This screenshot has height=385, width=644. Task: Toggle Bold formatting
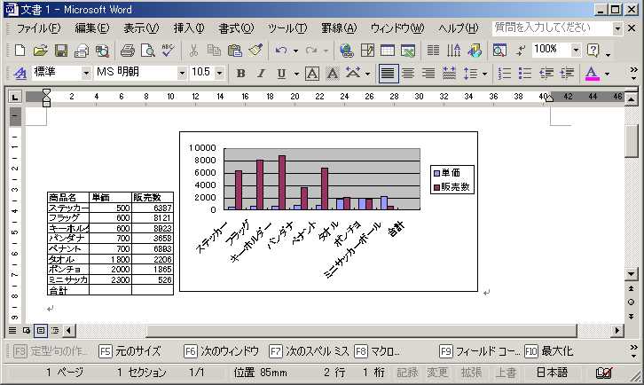coord(240,74)
